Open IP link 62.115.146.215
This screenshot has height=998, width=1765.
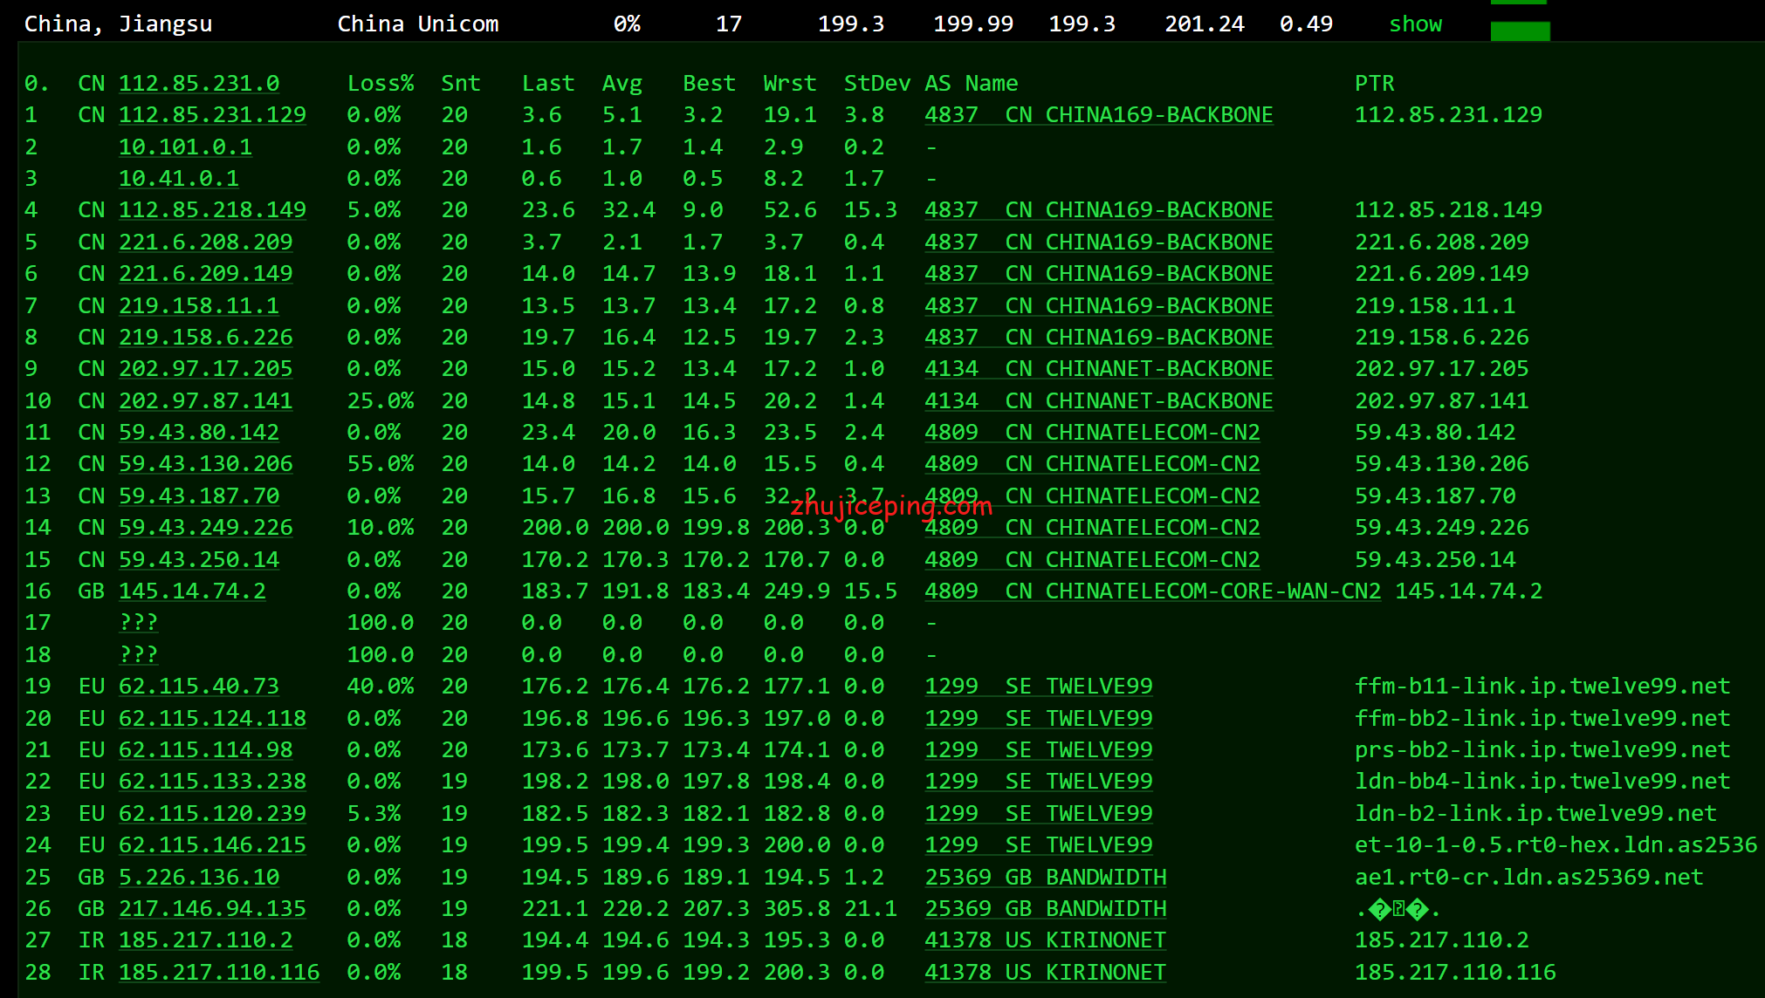[212, 845]
